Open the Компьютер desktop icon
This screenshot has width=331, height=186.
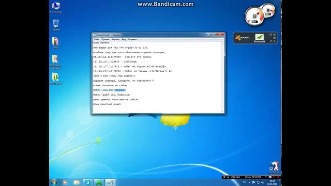pyautogui.click(x=56, y=8)
